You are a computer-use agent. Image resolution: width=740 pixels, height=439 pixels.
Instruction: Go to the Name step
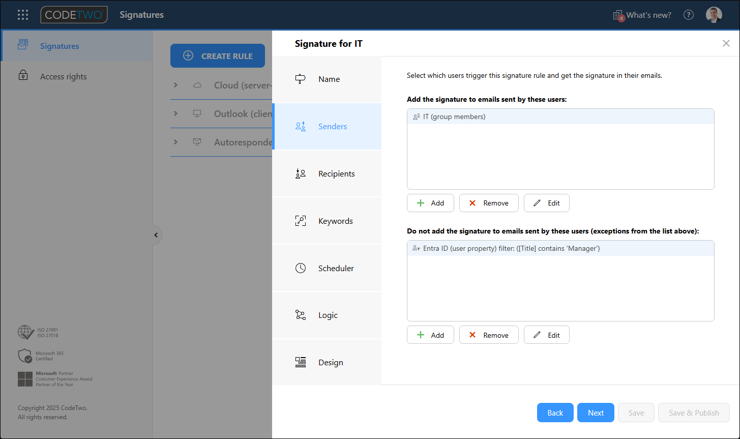tap(327, 79)
